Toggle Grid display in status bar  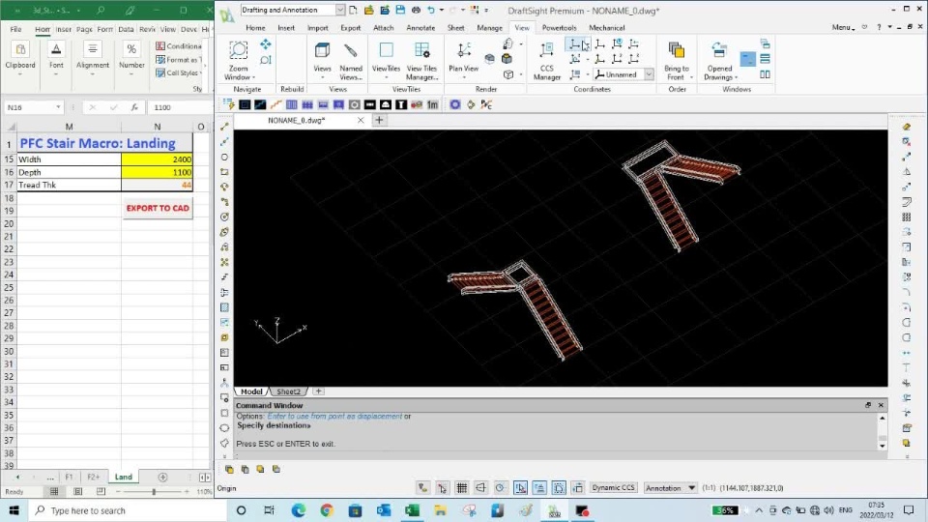click(x=462, y=487)
